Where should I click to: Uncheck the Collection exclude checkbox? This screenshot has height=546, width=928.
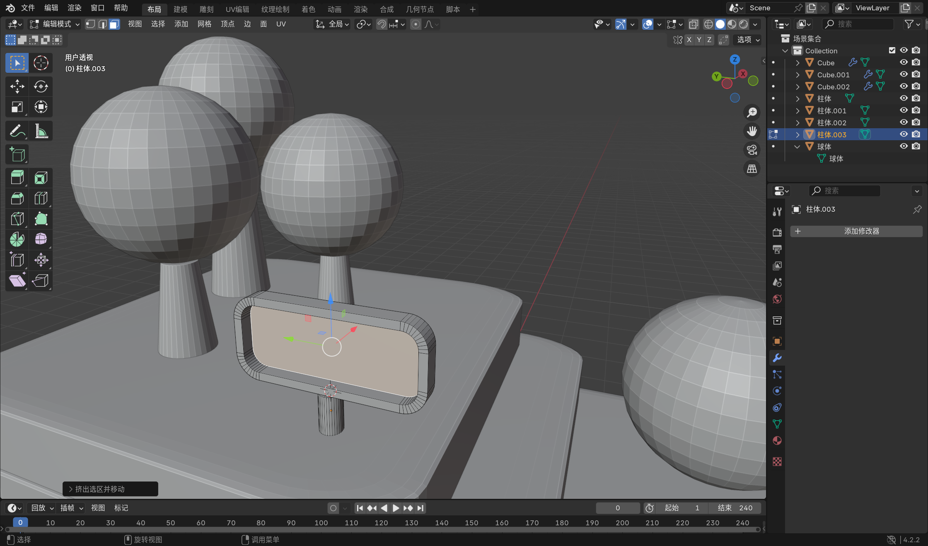892,50
